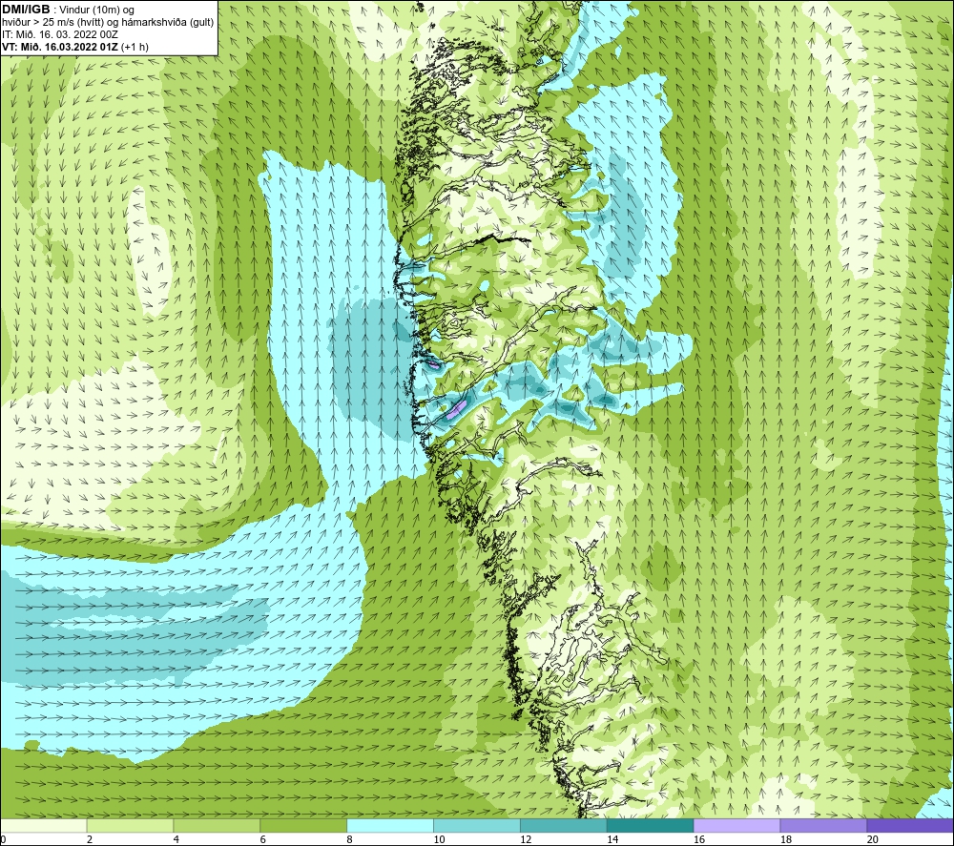Click the pale yellow 0–2 m/s legend swatch
The image size is (954, 846).
click(44, 825)
